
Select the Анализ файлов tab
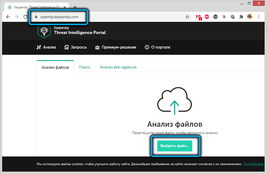pyautogui.click(x=55, y=67)
